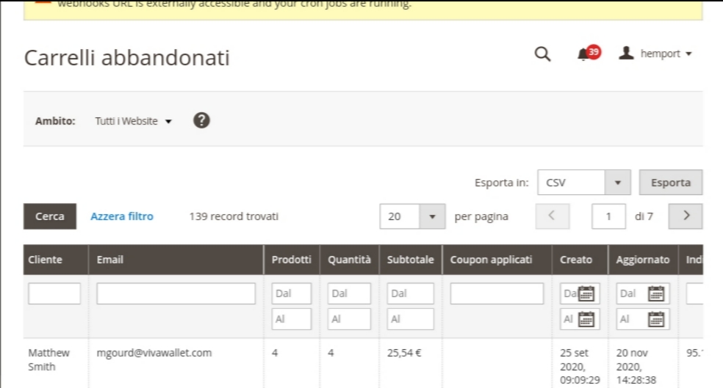Click Quantità Al filter field
The height and width of the screenshot is (388, 723).
349,319
